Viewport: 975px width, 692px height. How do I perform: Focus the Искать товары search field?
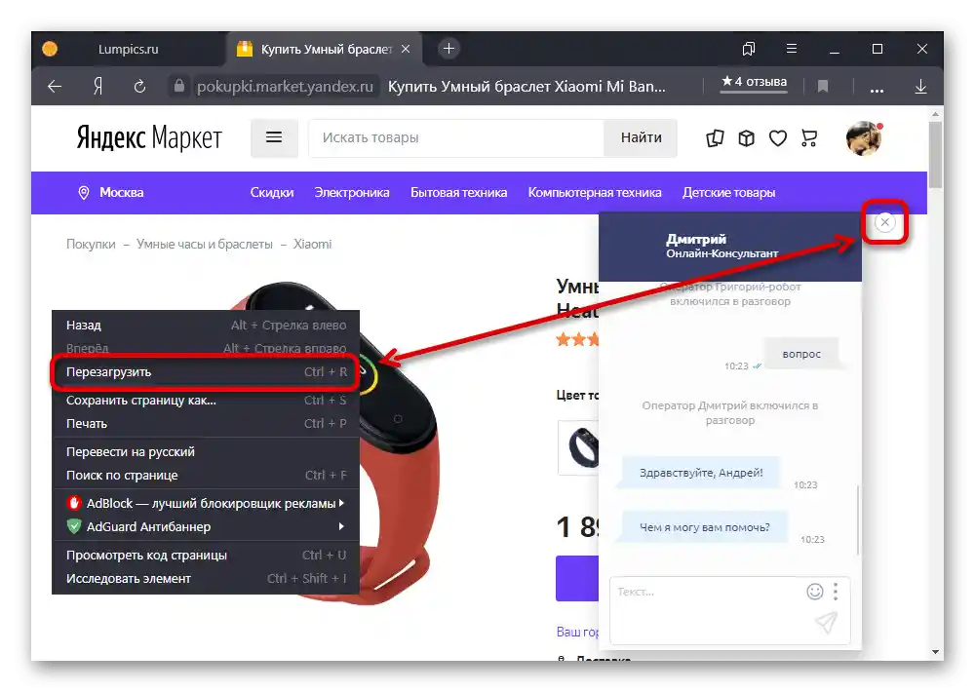(x=455, y=137)
